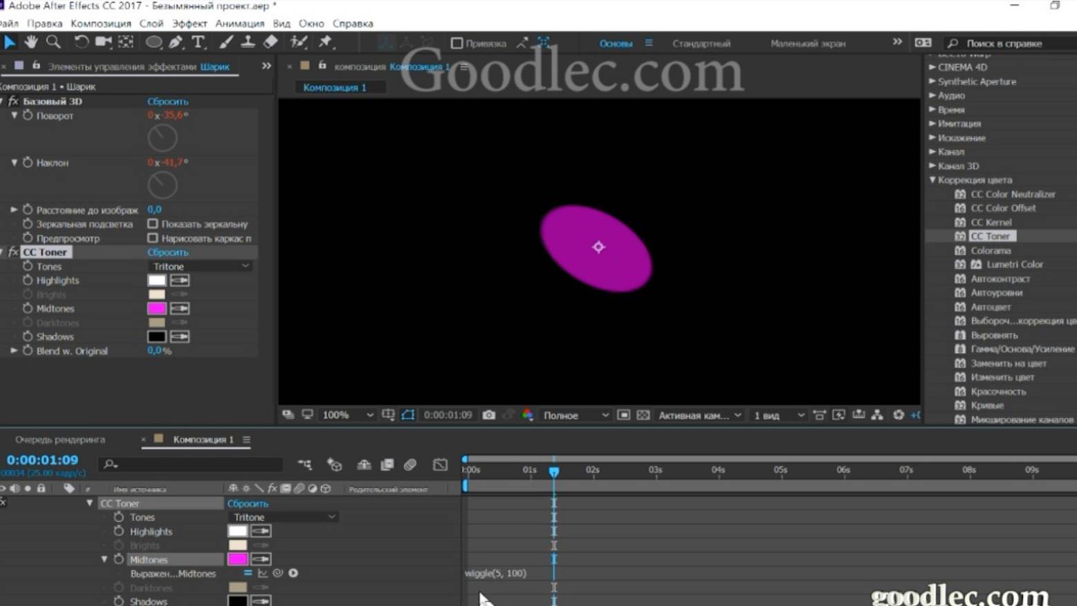Enable 'Показать зеркальну' checkbox
The width and height of the screenshot is (1077, 606).
tap(153, 224)
